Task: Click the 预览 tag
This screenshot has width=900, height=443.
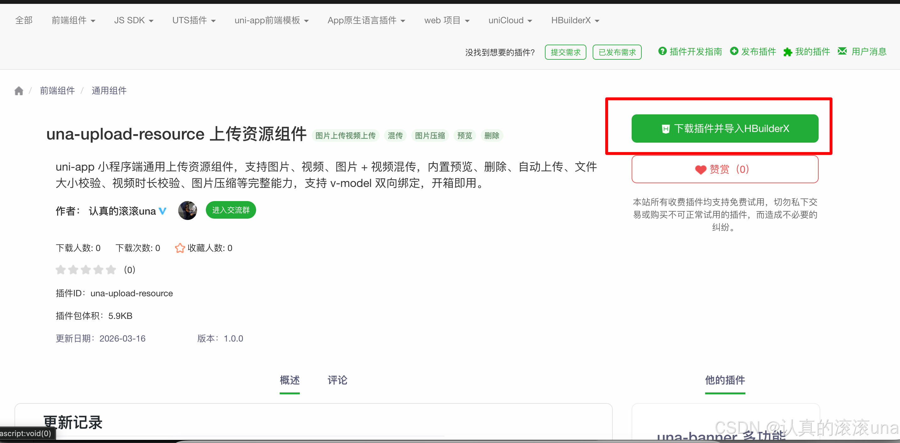Action: point(464,135)
